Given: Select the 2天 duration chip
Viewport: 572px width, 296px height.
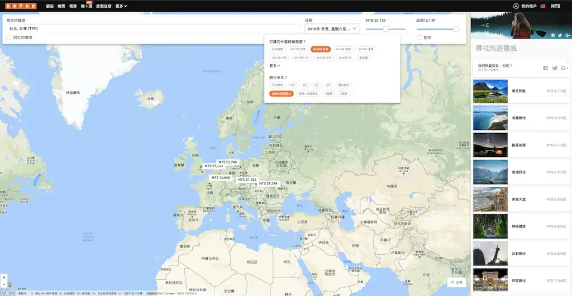Looking at the screenshot, I should pos(293,85).
